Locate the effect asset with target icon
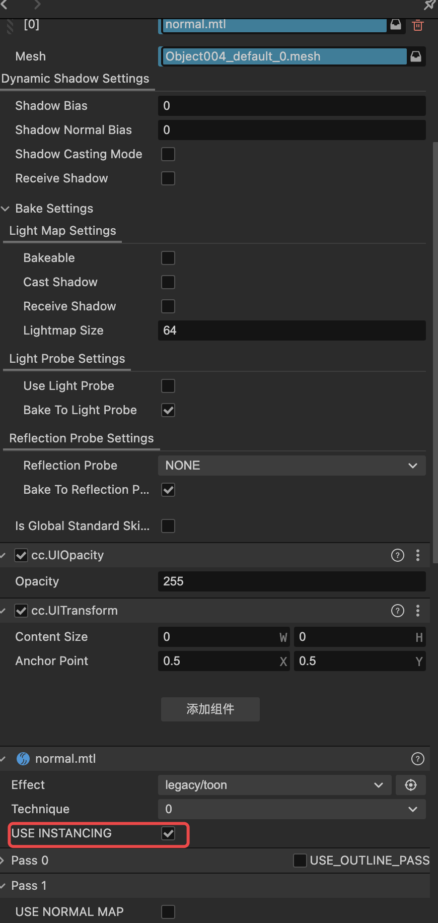The width and height of the screenshot is (438, 923). pos(411,785)
